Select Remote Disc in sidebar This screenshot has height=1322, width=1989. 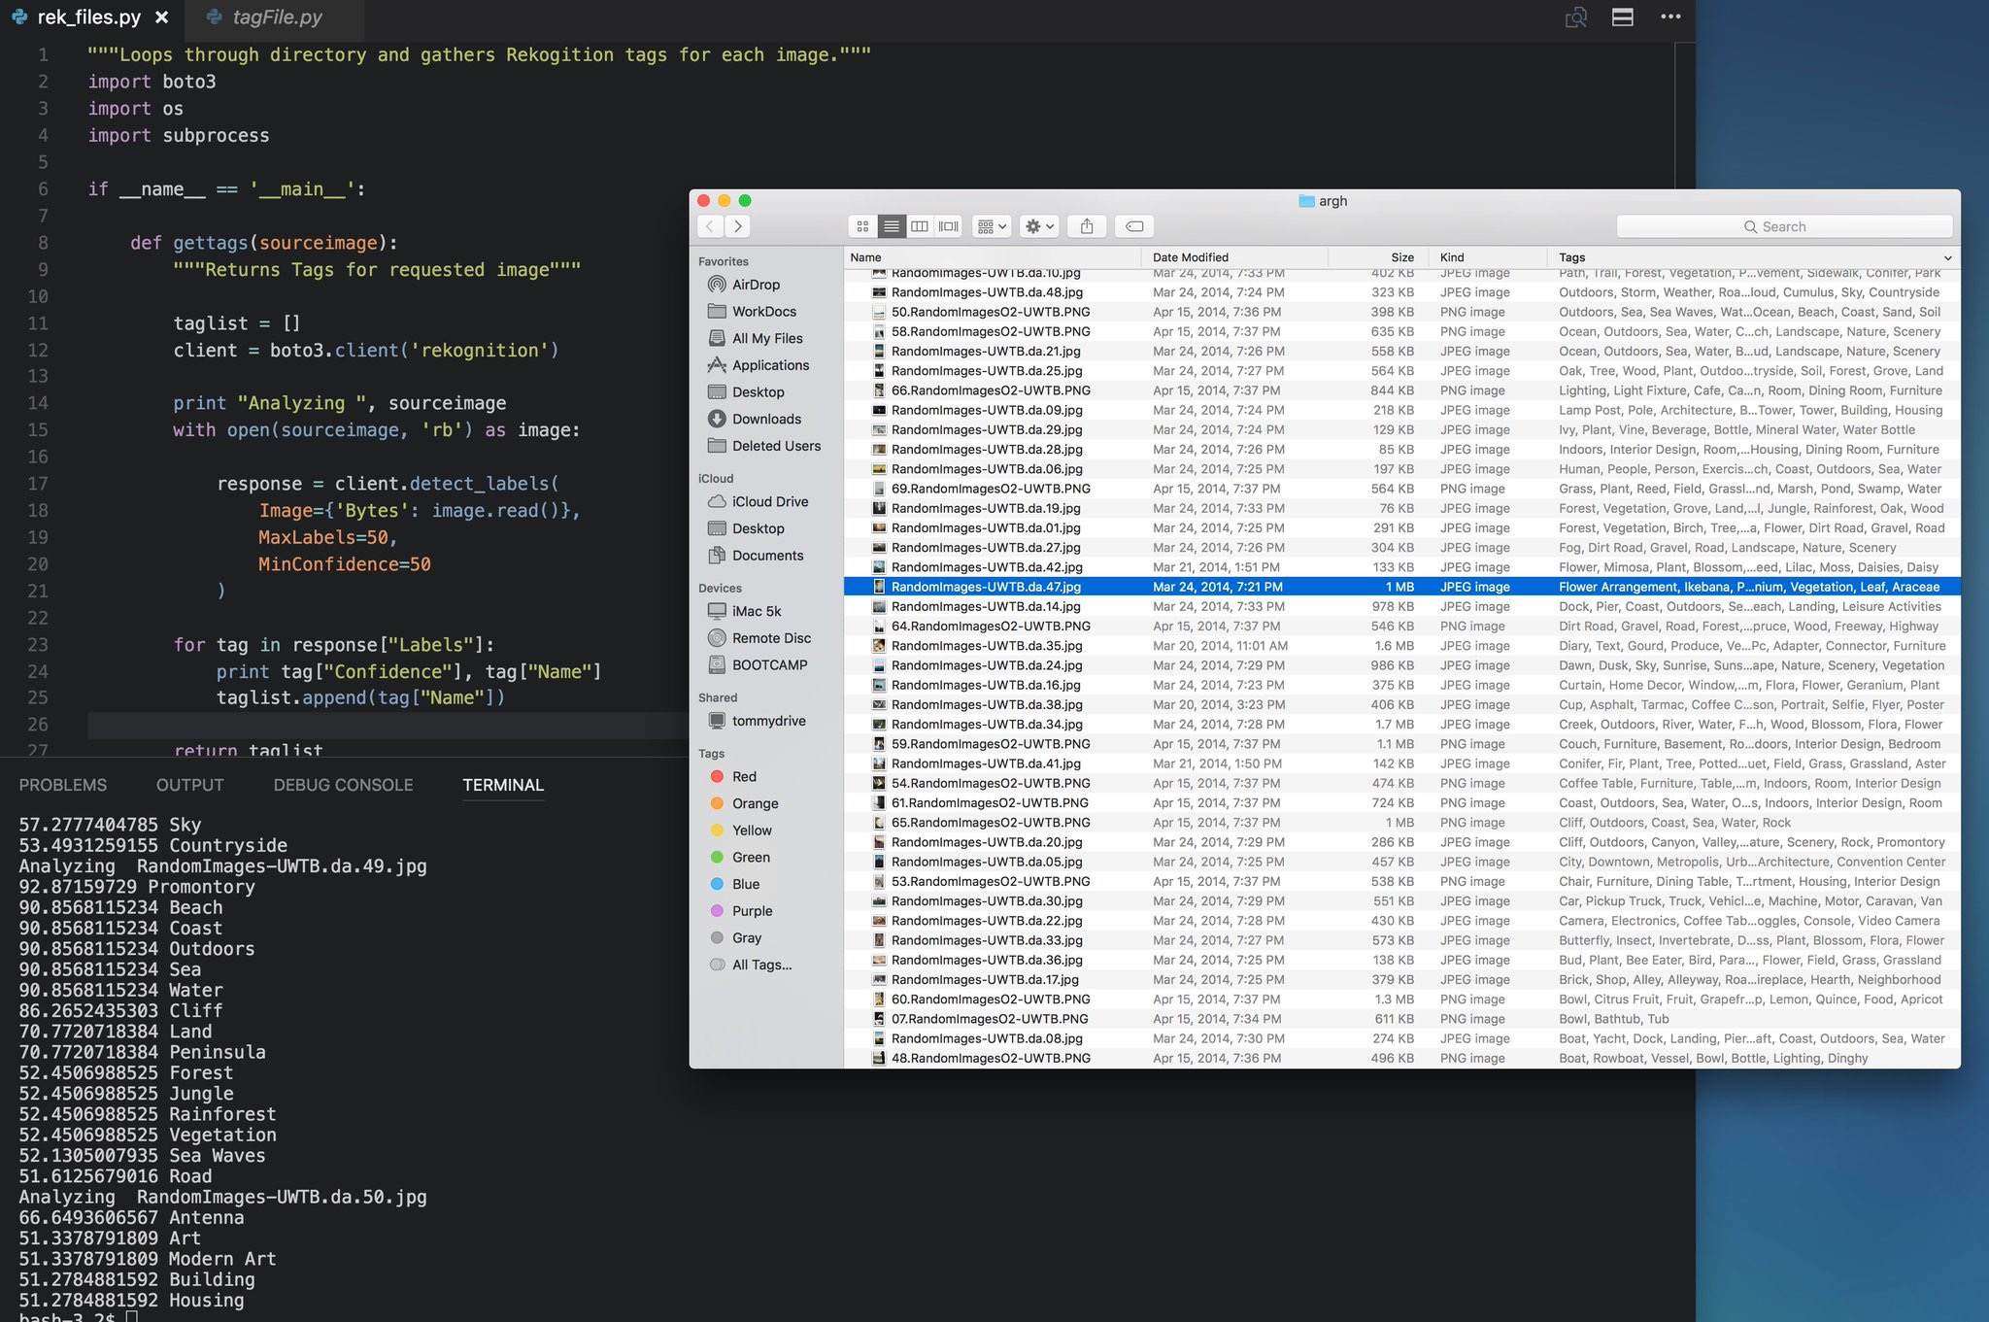771,638
